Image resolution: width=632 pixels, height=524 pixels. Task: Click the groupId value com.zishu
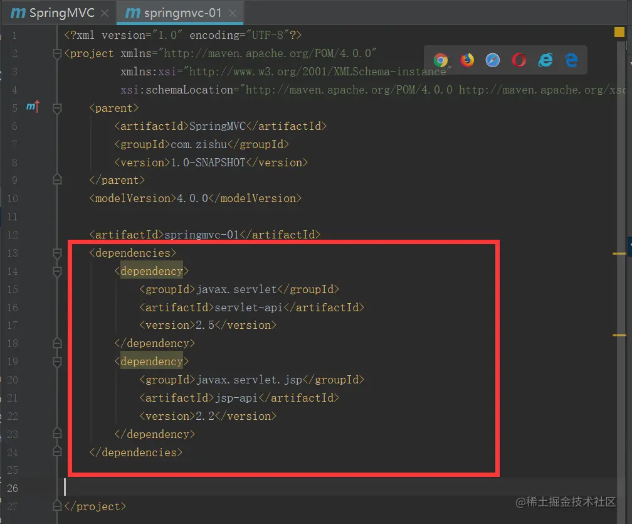pos(199,144)
